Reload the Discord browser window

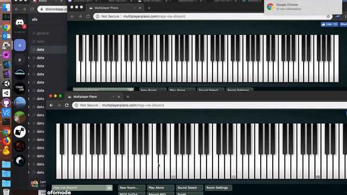tap(32, 9)
